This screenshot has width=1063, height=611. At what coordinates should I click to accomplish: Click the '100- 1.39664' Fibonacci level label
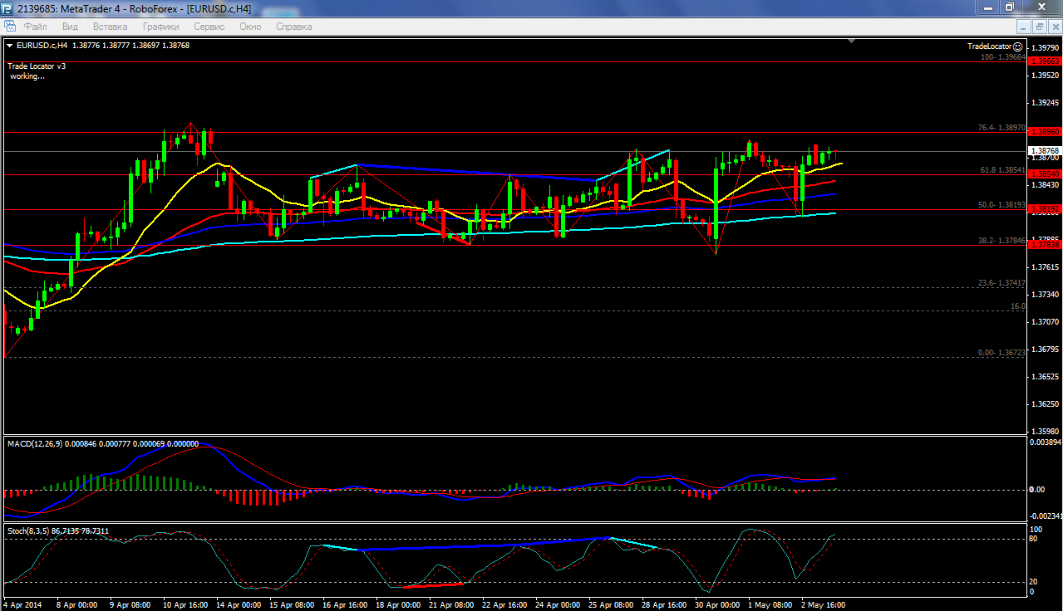click(x=1003, y=57)
